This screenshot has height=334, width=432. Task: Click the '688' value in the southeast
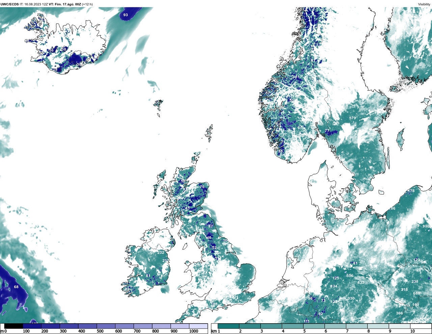(x=416, y=293)
